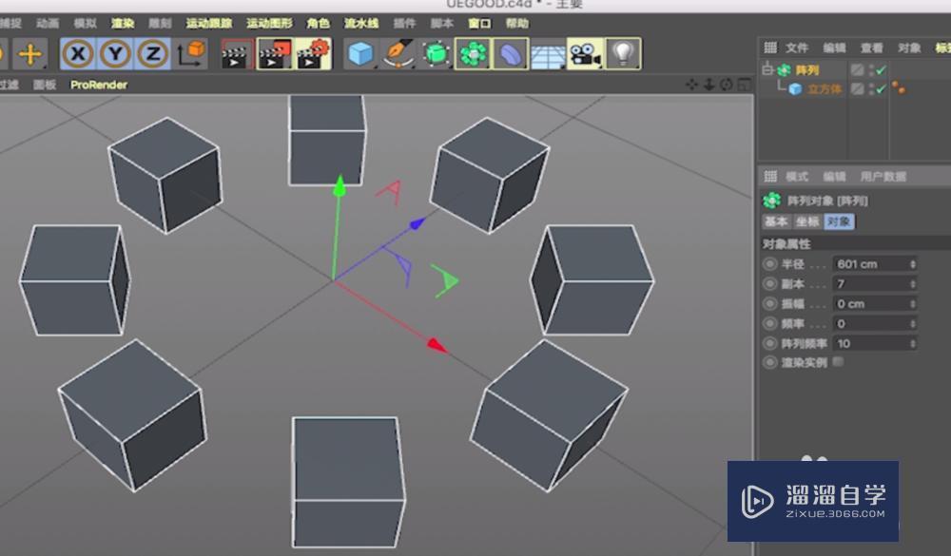Select the Spline Pen tool icon

tap(398, 54)
